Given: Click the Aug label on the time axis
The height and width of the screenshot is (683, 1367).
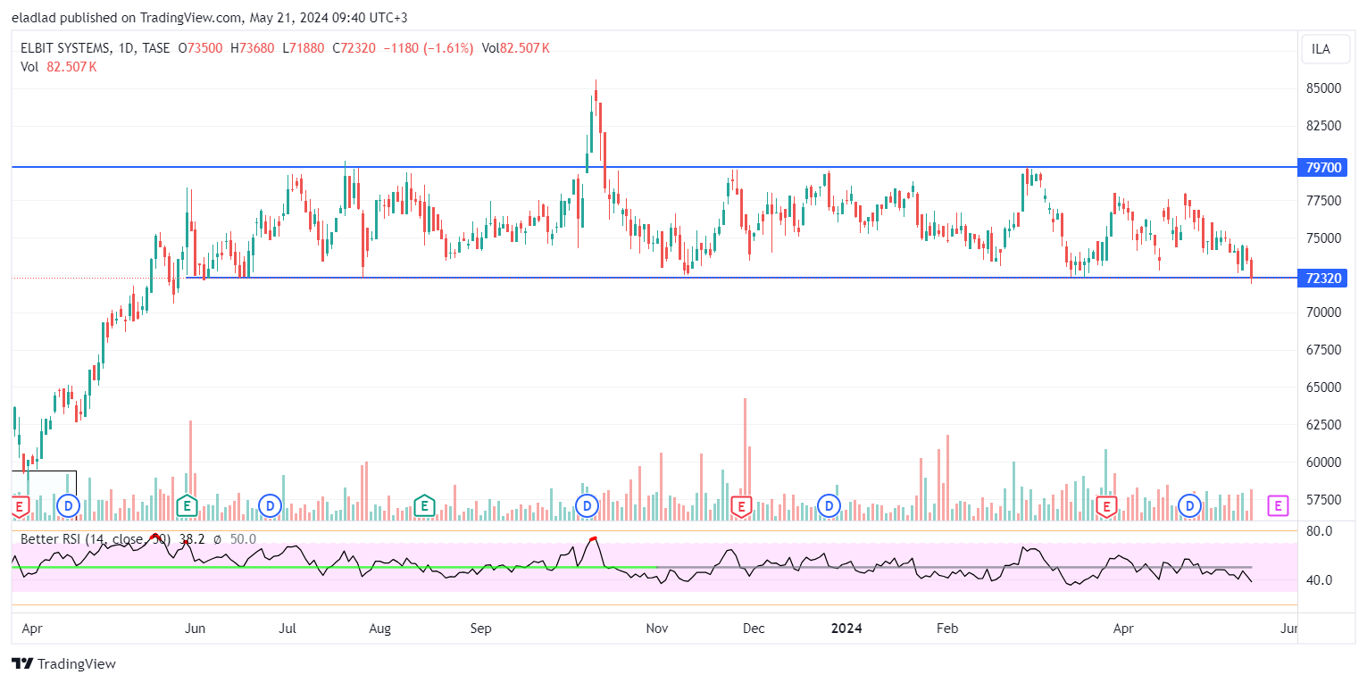Looking at the screenshot, I should tap(380, 629).
